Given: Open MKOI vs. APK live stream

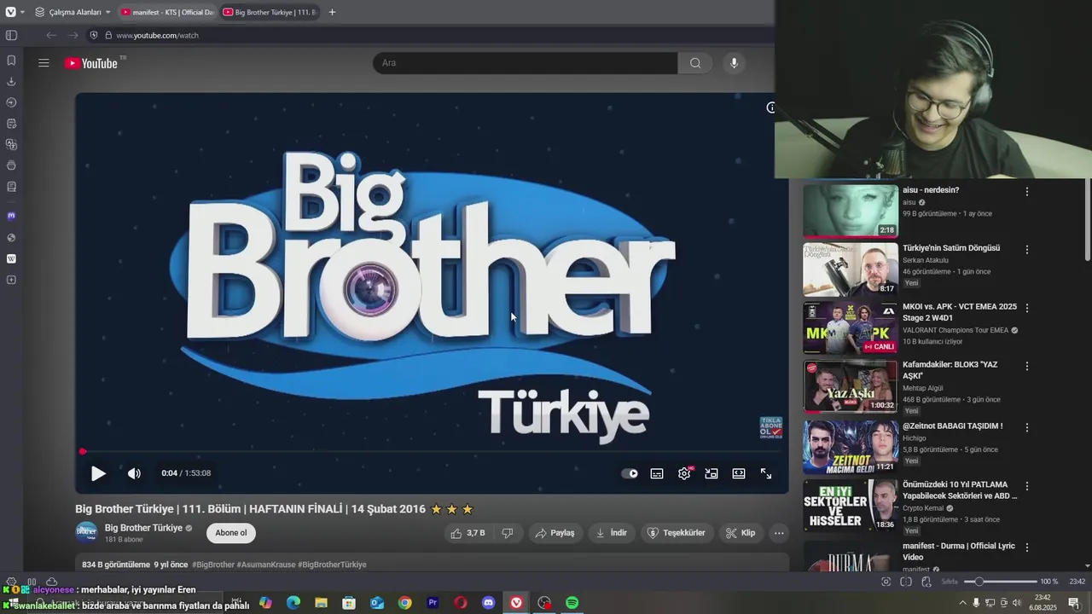Looking at the screenshot, I should [x=851, y=327].
